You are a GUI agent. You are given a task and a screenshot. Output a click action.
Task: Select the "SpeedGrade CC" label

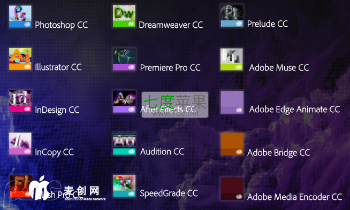[x=169, y=193]
